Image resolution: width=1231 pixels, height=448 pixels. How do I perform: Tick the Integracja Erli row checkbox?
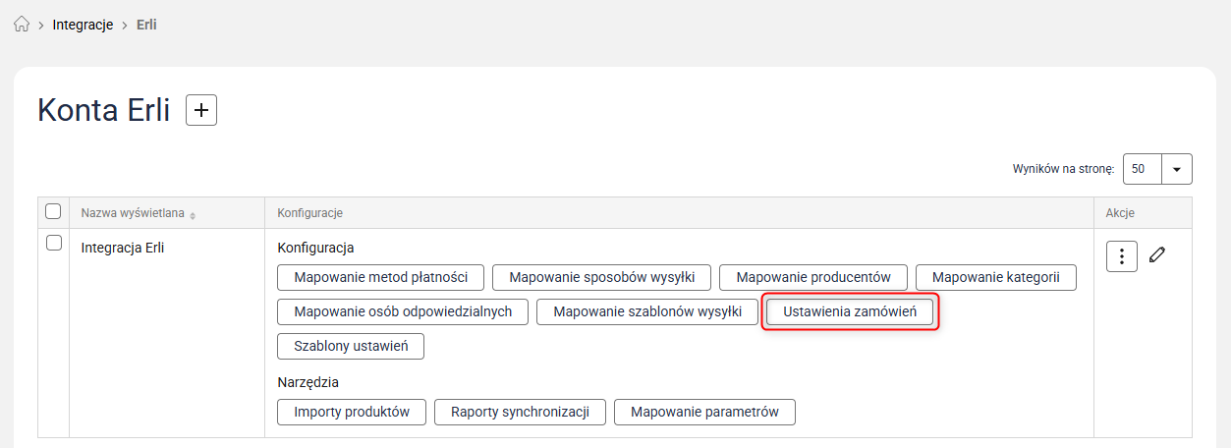(x=54, y=244)
